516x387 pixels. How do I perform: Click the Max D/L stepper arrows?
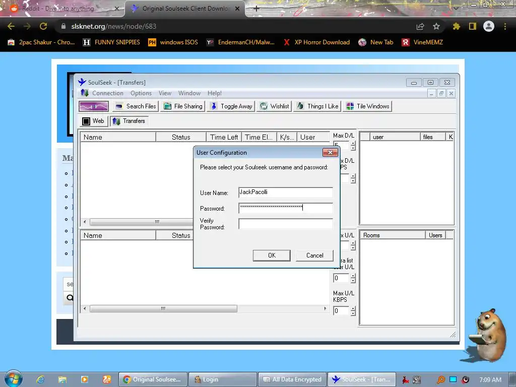(x=353, y=146)
